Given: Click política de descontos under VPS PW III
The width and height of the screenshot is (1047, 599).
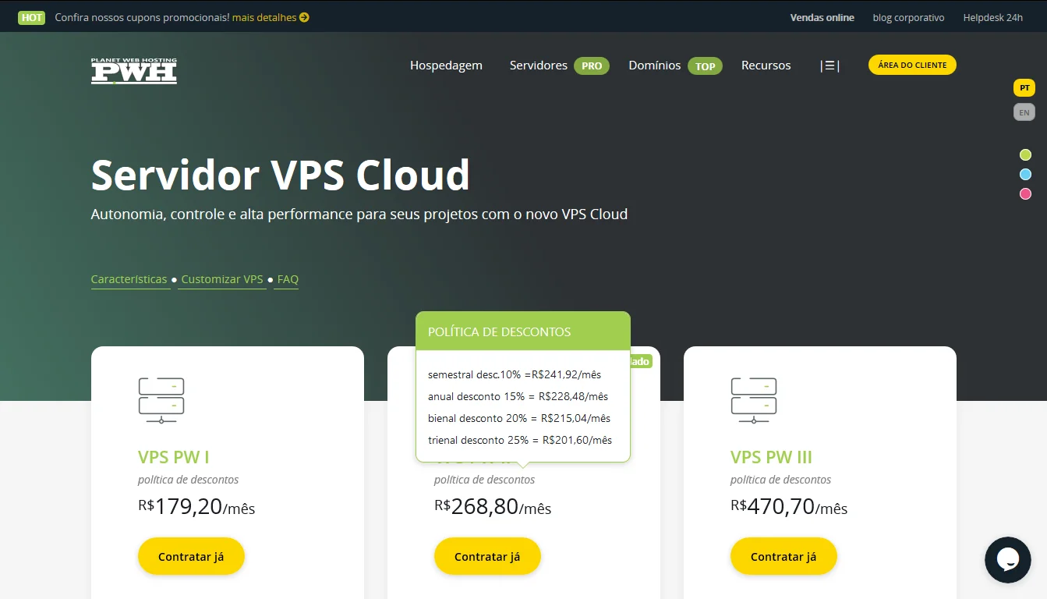Looking at the screenshot, I should click(x=780, y=480).
